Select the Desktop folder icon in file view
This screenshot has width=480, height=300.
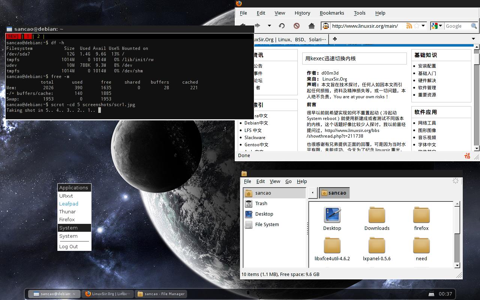[332, 214]
